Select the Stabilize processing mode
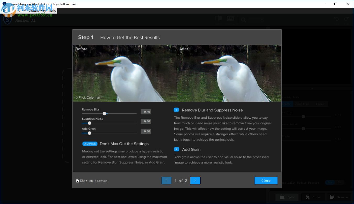This screenshot has height=204, width=354. [x=302, y=104]
